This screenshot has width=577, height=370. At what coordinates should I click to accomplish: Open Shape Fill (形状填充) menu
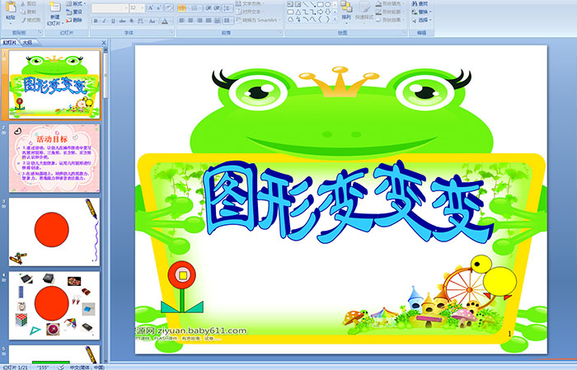pyautogui.click(x=390, y=3)
